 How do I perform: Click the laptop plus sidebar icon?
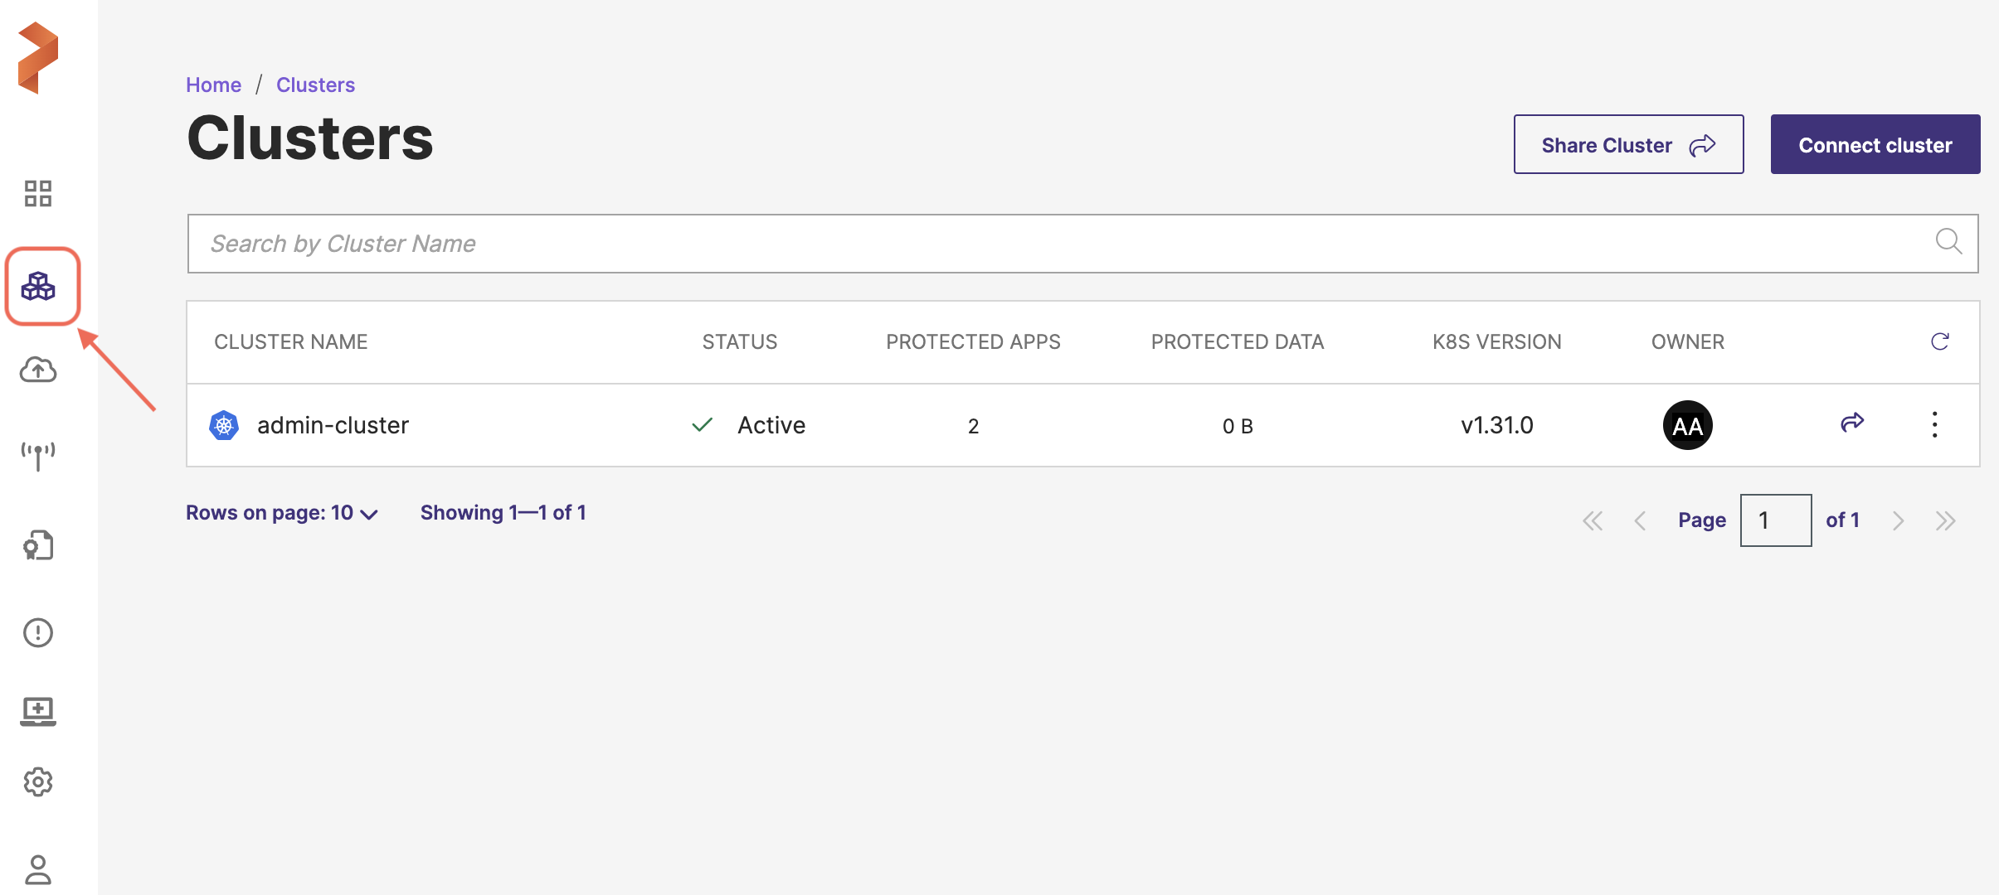(38, 711)
